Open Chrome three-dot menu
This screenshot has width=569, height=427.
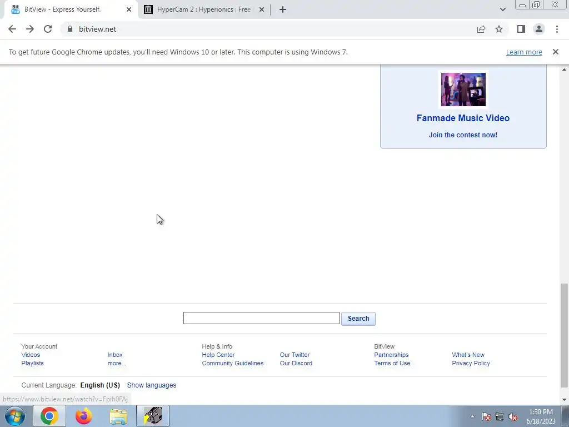(557, 29)
